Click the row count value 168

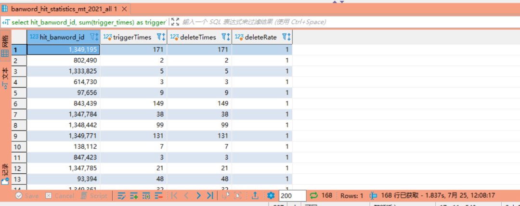327,196
